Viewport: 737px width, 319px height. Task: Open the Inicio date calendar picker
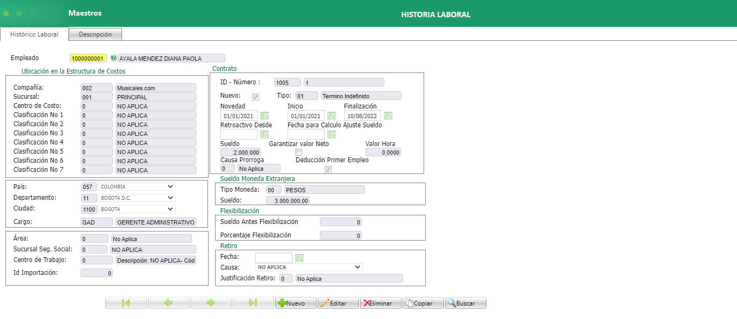pyautogui.click(x=332, y=116)
